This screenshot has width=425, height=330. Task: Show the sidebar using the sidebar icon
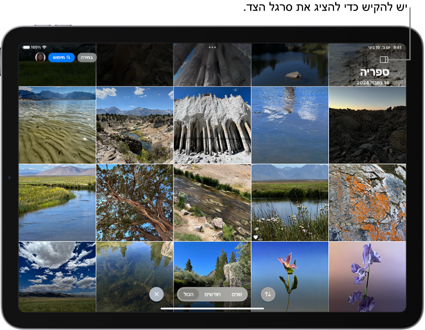pos(384,60)
